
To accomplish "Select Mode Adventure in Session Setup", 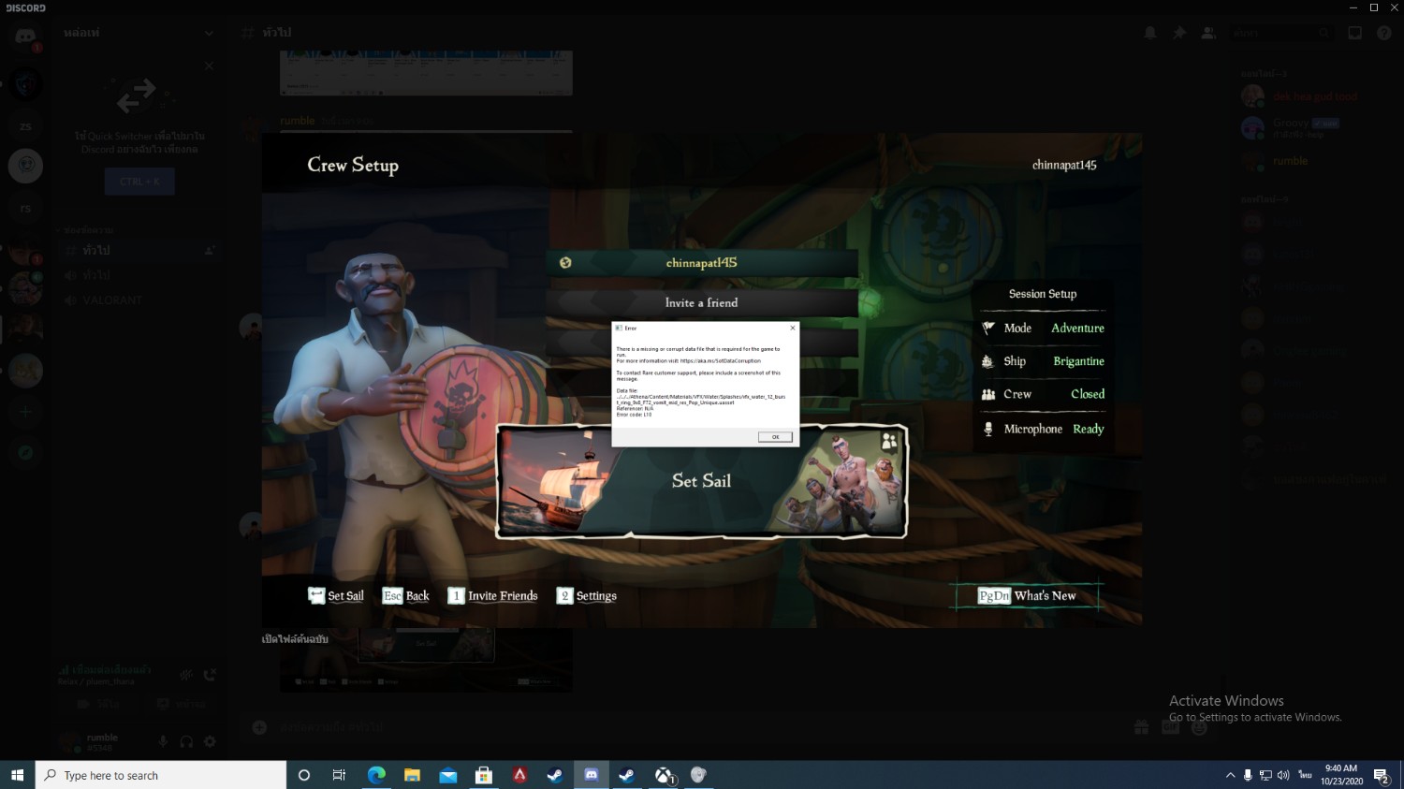I will 1043,329.
